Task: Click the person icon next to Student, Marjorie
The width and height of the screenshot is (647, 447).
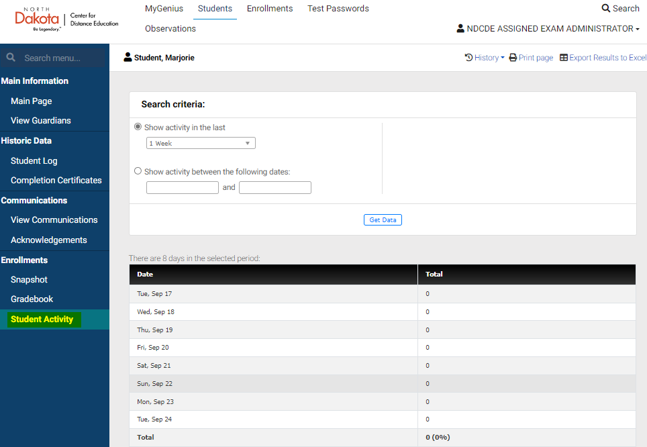Action: point(128,57)
